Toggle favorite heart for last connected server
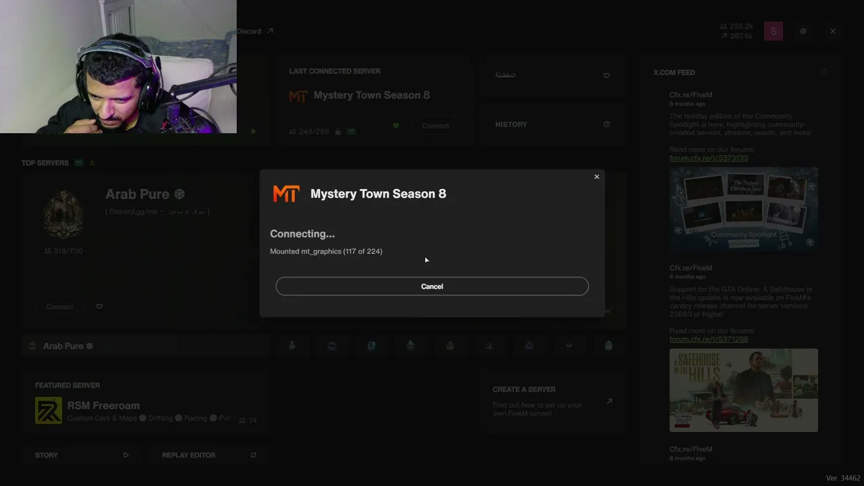Viewport: 864px width, 486px height. 396,126
